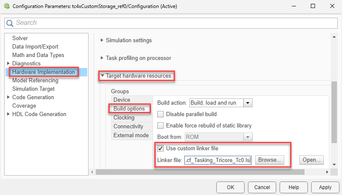Viewport: 342px width, 195px height.
Task: Click the Apply button
Action: (x=325, y=187)
